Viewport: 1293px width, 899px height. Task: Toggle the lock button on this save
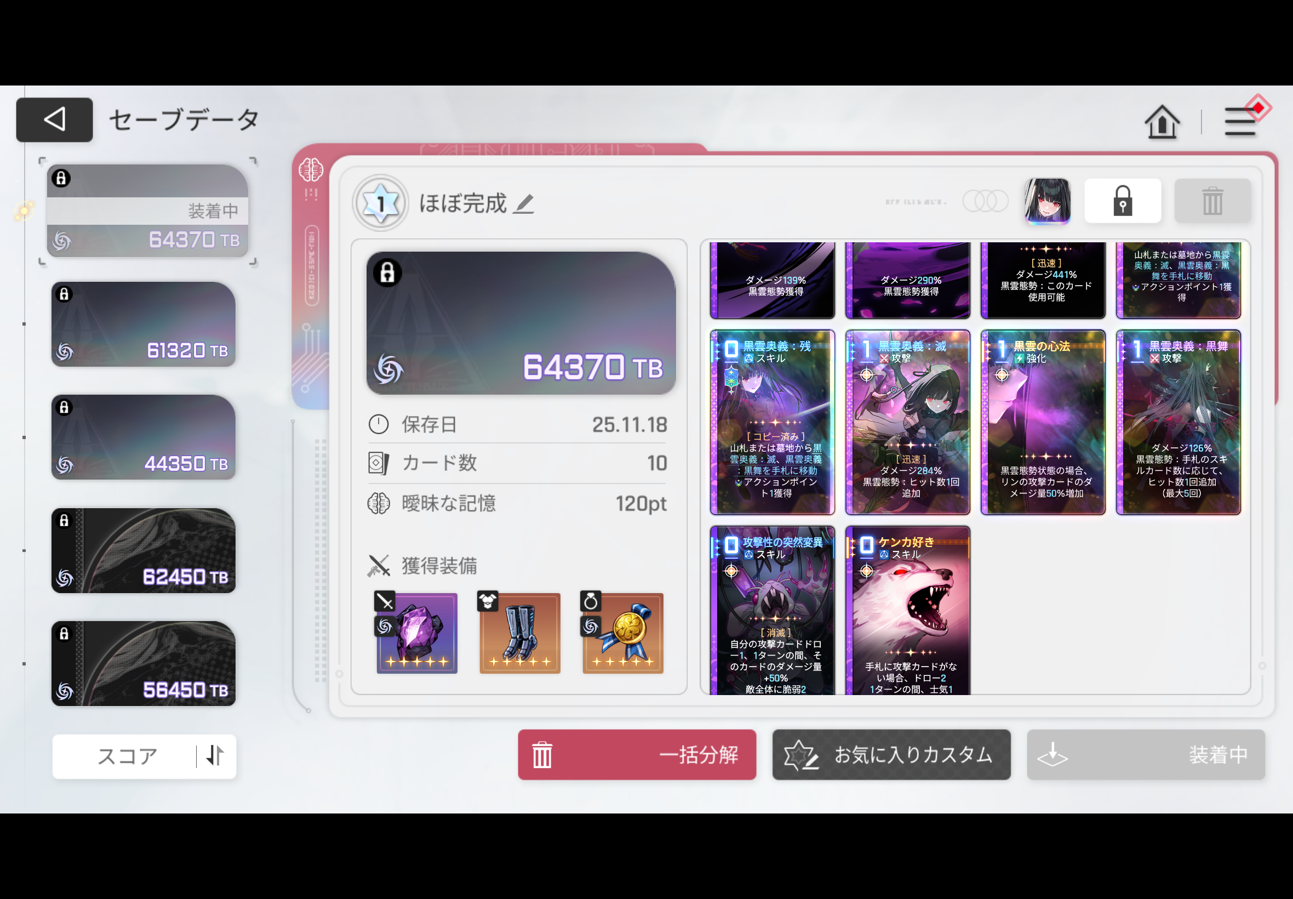pos(1122,201)
